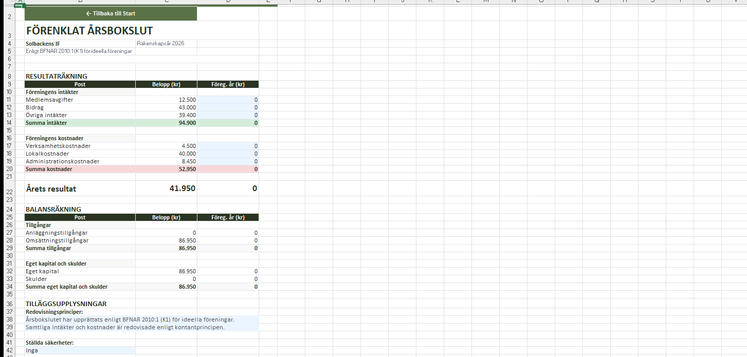Click the Bidrag amount cell 43.000
Screen dimensions: 747x357
(166, 107)
